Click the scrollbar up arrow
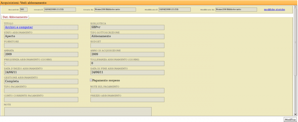The height and width of the screenshot is (122, 298). (295, 7)
